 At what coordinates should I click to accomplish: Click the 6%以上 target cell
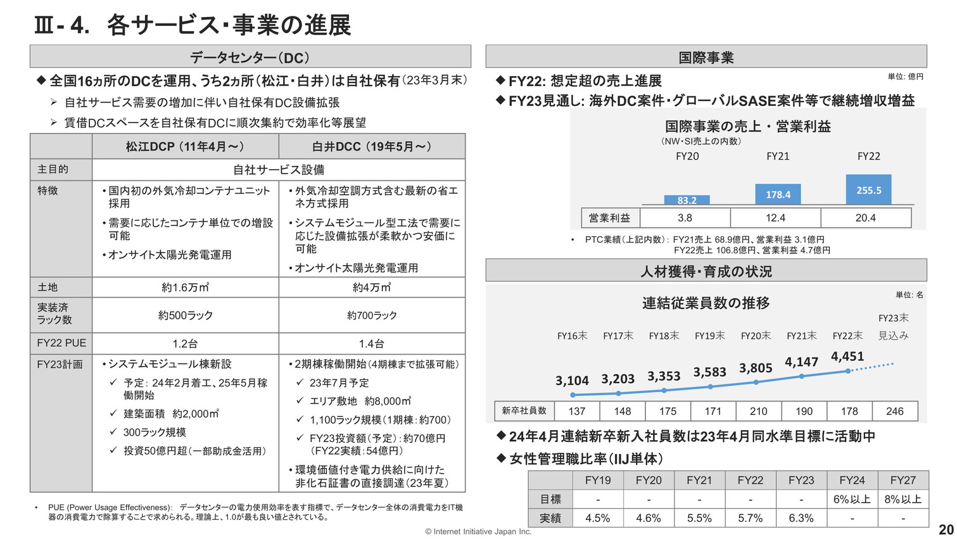[x=852, y=499]
